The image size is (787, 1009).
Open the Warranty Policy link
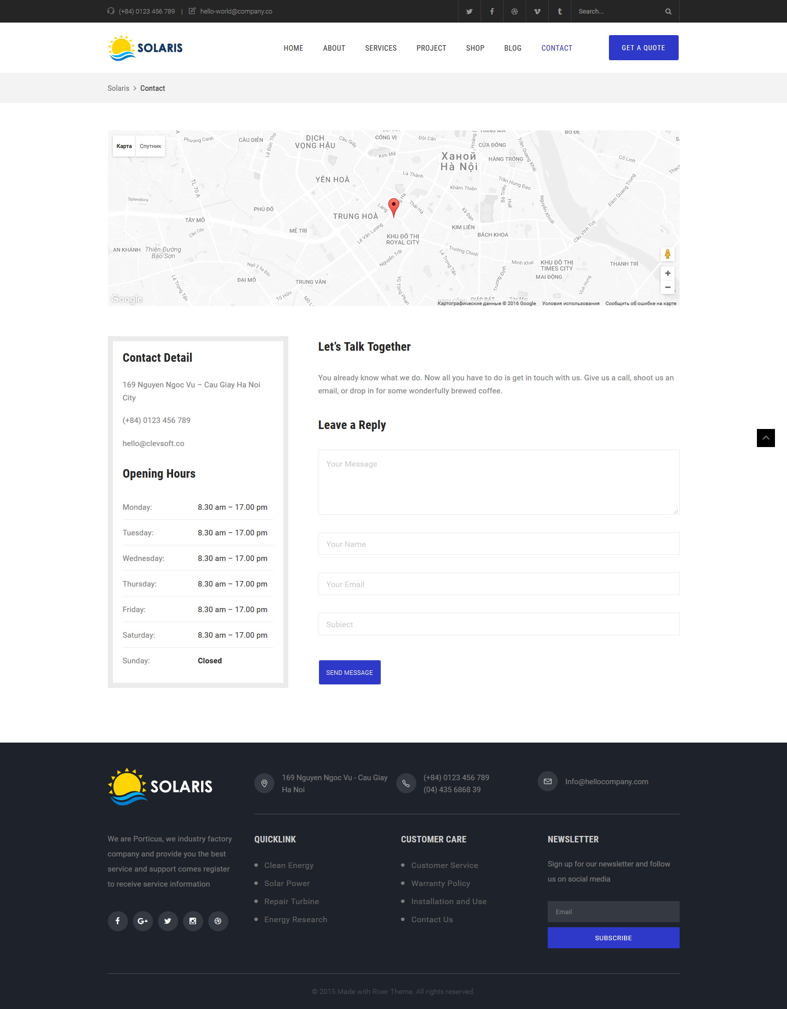(440, 884)
